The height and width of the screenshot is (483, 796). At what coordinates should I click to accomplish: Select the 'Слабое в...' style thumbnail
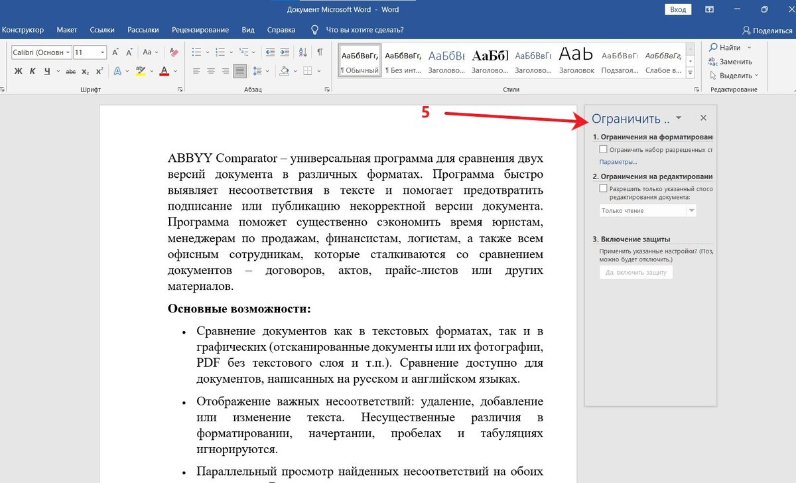click(663, 60)
